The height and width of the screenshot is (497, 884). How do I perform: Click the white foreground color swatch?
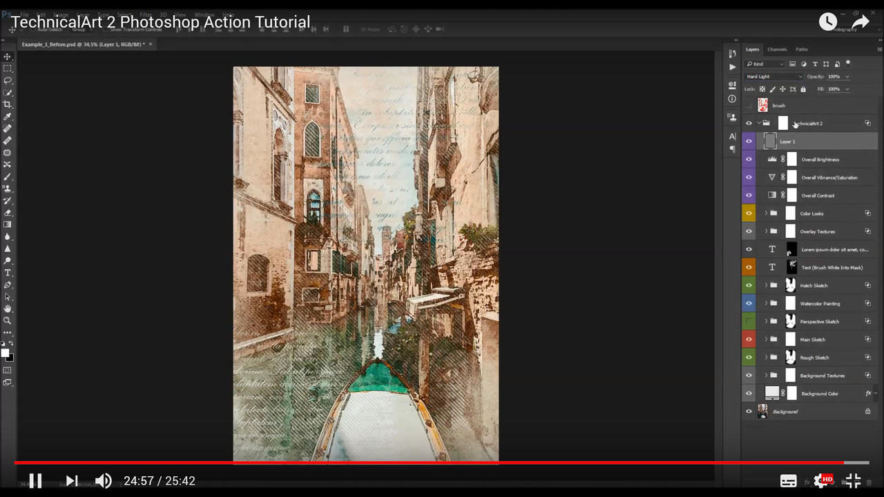click(5, 353)
